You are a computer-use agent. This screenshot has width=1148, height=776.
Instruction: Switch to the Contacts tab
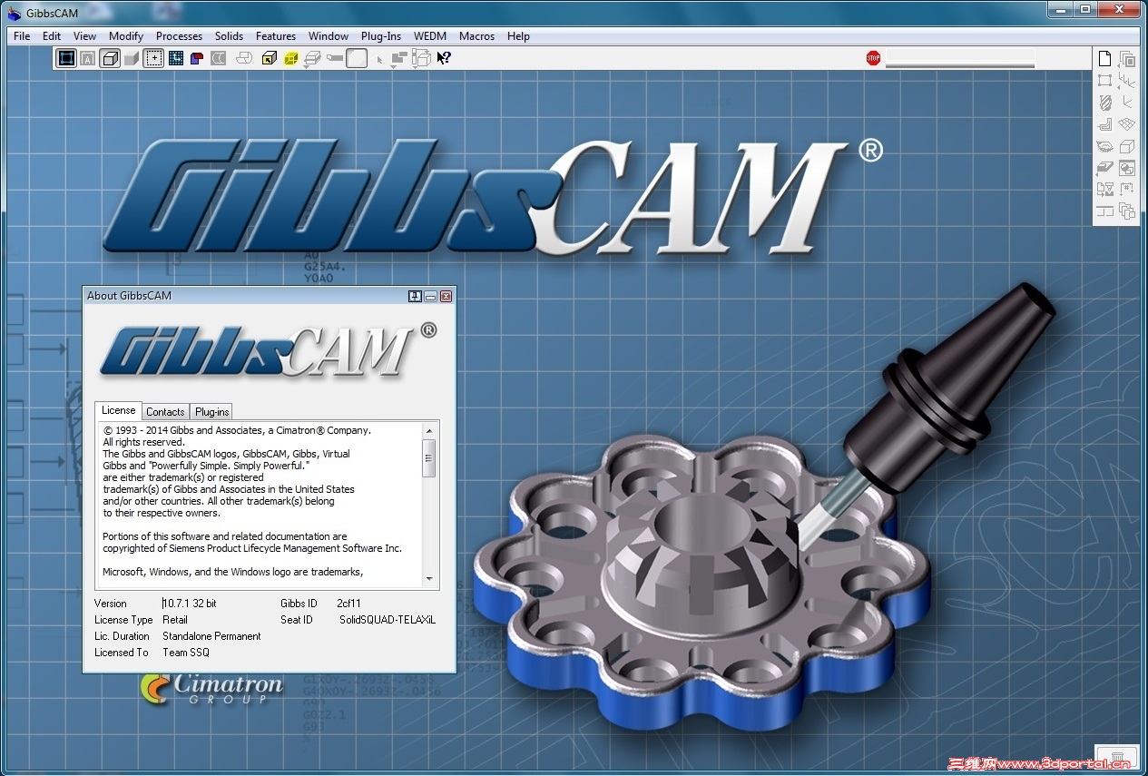click(x=165, y=411)
